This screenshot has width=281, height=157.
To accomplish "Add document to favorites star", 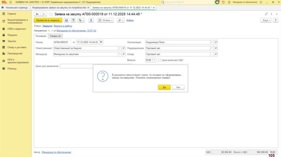I will (51, 14).
